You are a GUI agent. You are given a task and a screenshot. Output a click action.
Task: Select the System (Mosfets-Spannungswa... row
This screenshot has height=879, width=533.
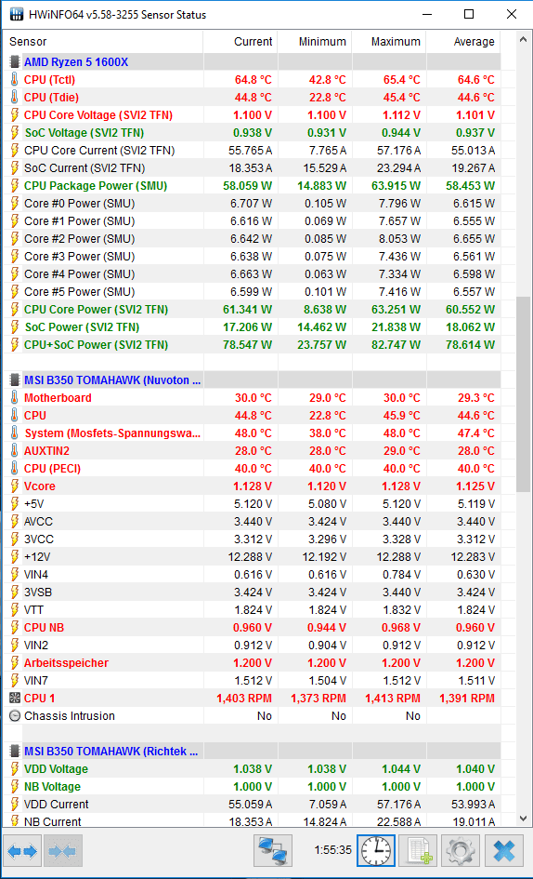(252, 433)
